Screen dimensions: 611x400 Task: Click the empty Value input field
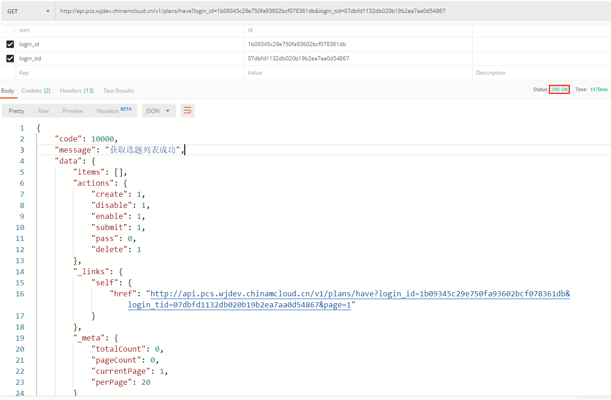(x=357, y=73)
